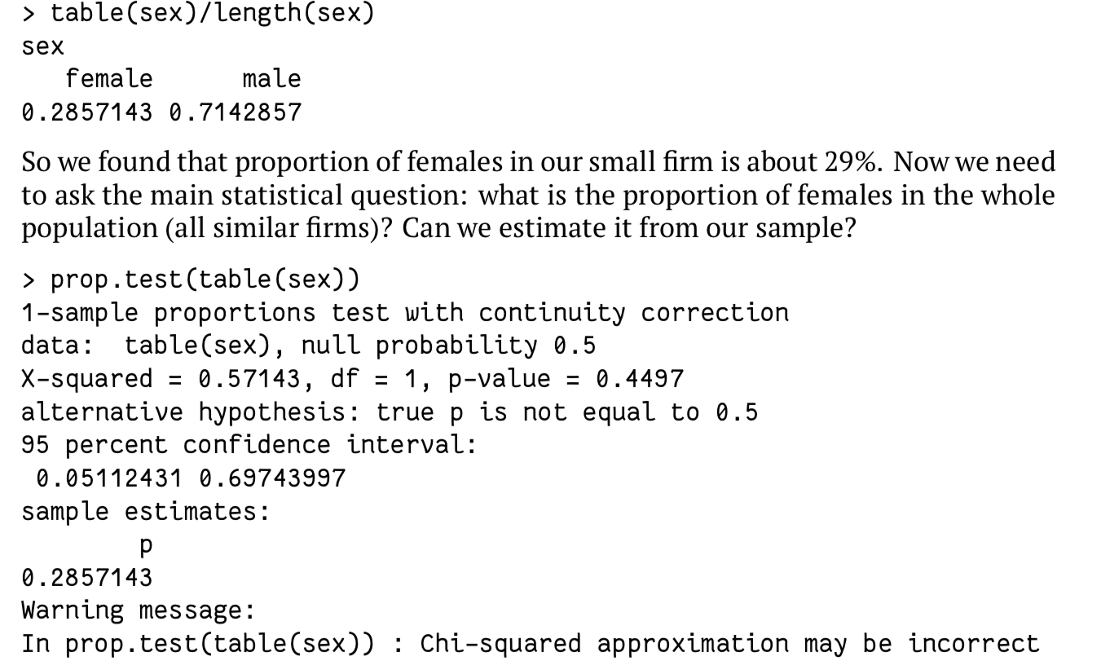Viewport: 1110px width, 670px height.
Task: Click the "female" column header
Action: point(108,79)
